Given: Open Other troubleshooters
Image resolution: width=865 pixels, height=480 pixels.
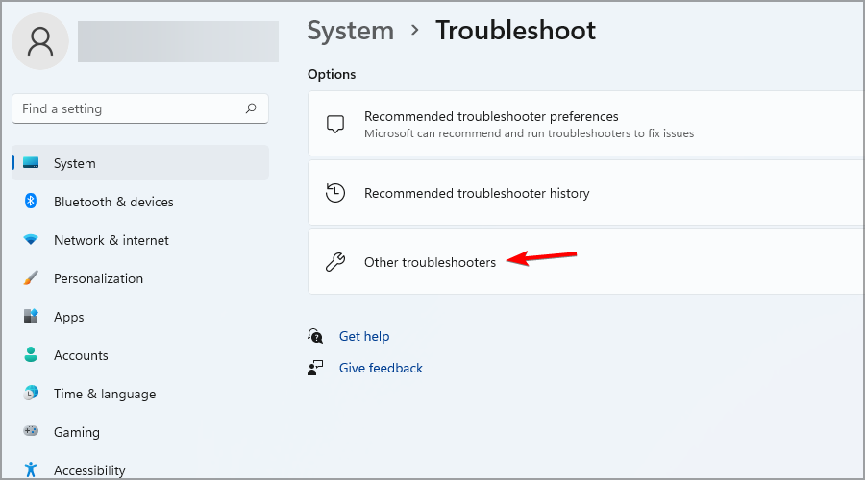Looking at the screenshot, I should pos(430,262).
